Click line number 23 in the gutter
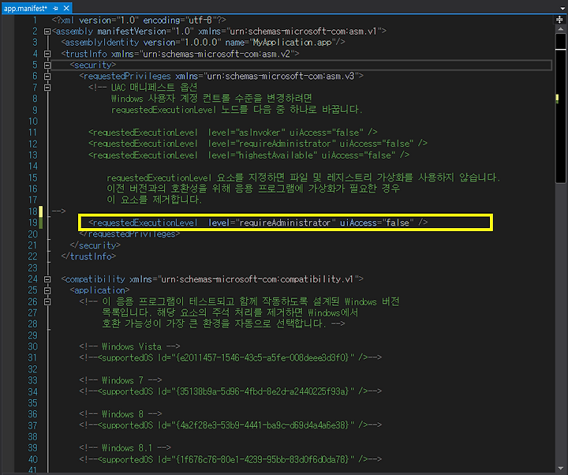Screen dimensions: 568x475 pyautogui.click(x=33, y=268)
